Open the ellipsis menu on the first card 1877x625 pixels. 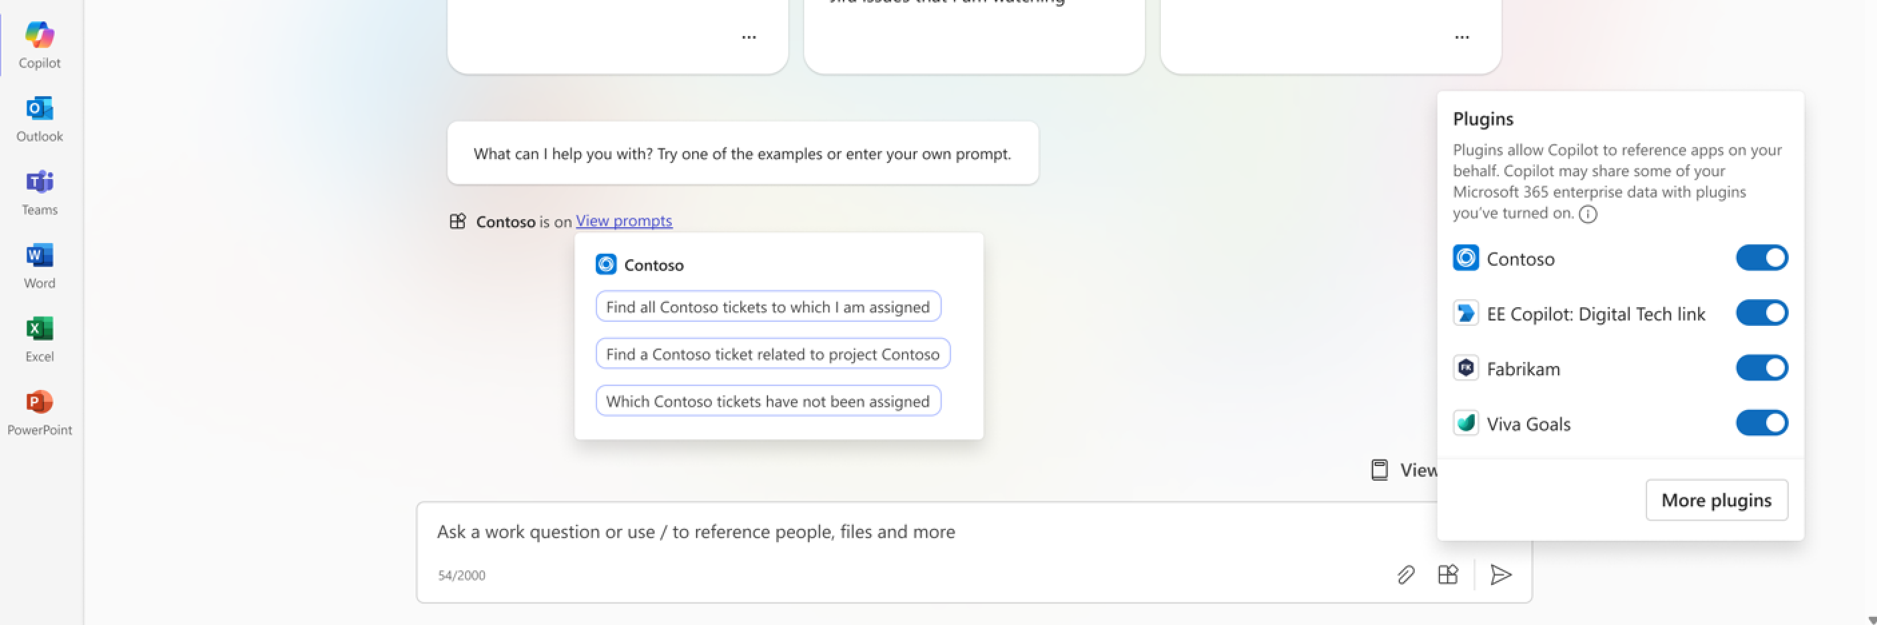[748, 37]
